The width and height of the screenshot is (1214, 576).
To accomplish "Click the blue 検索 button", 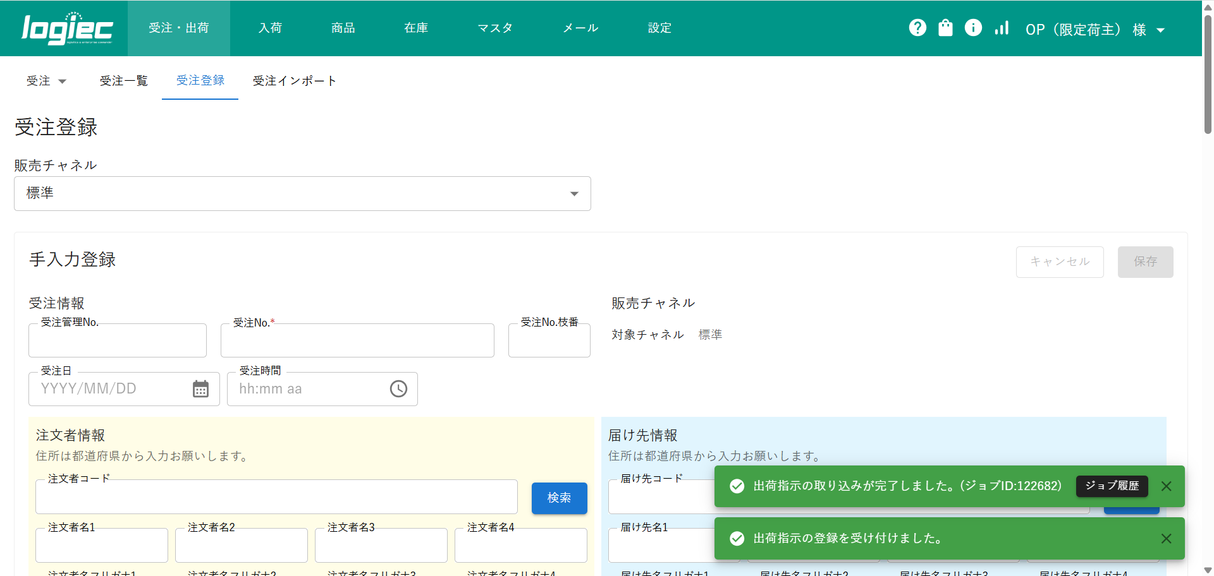I will coord(559,498).
